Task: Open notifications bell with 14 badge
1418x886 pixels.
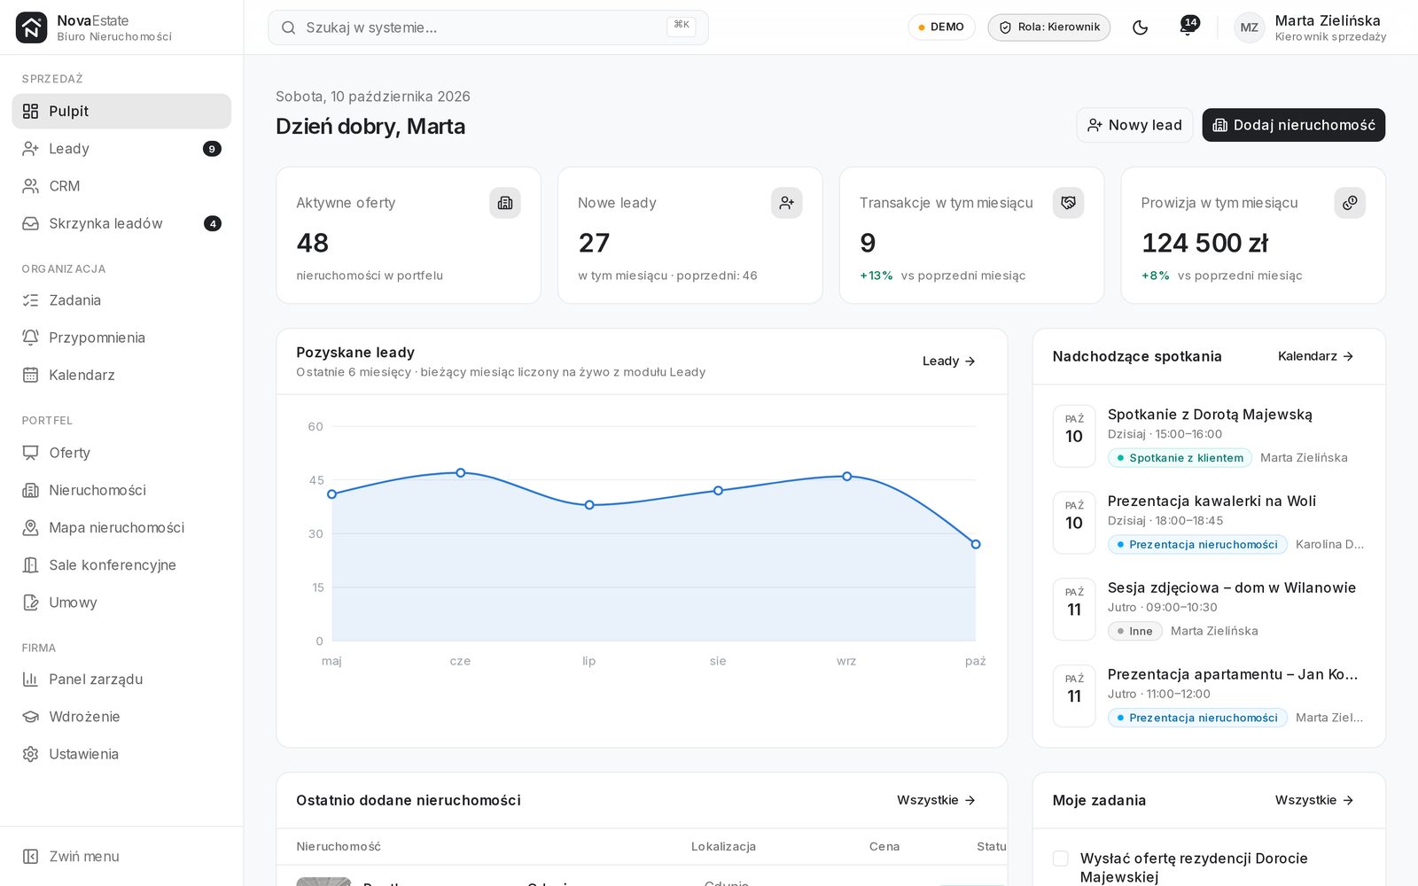Action: 1188,27
